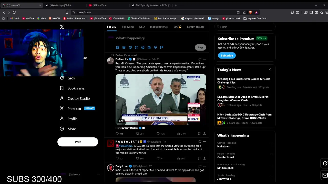
Task: Play the Gil Cisneros video thumbnail
Action: (x=161, y=100)
